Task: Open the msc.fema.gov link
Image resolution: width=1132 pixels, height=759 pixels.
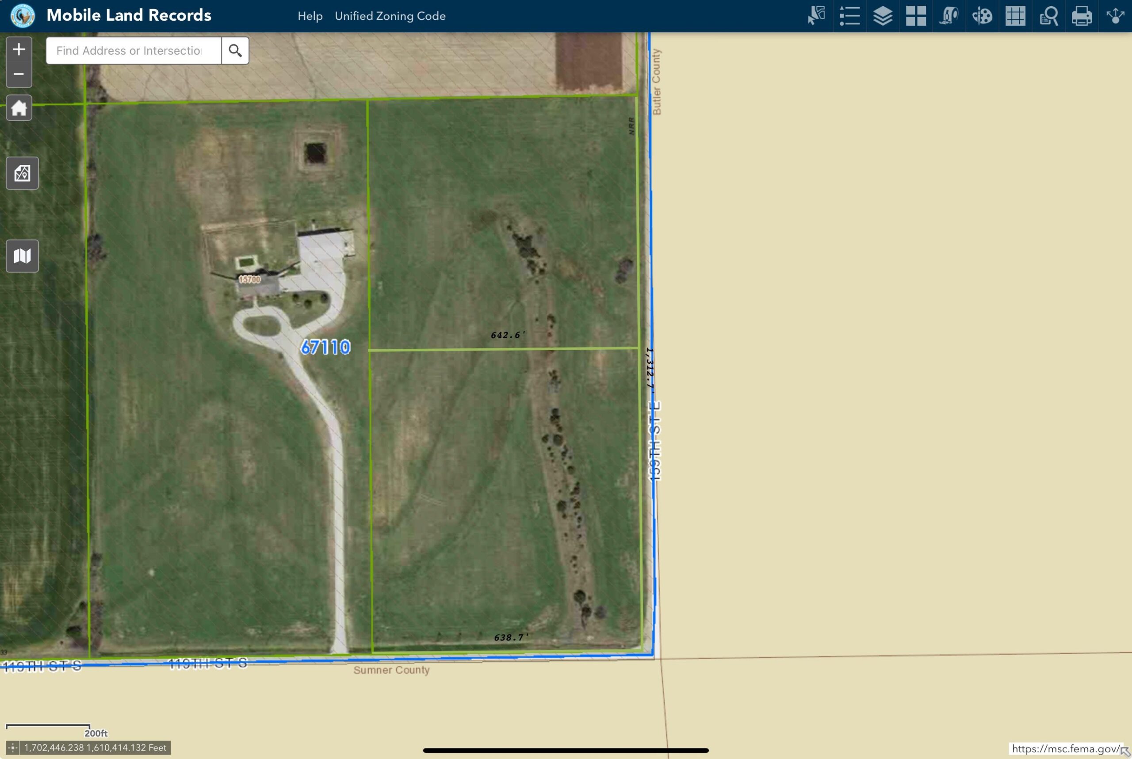Action: pos(1065,749)
